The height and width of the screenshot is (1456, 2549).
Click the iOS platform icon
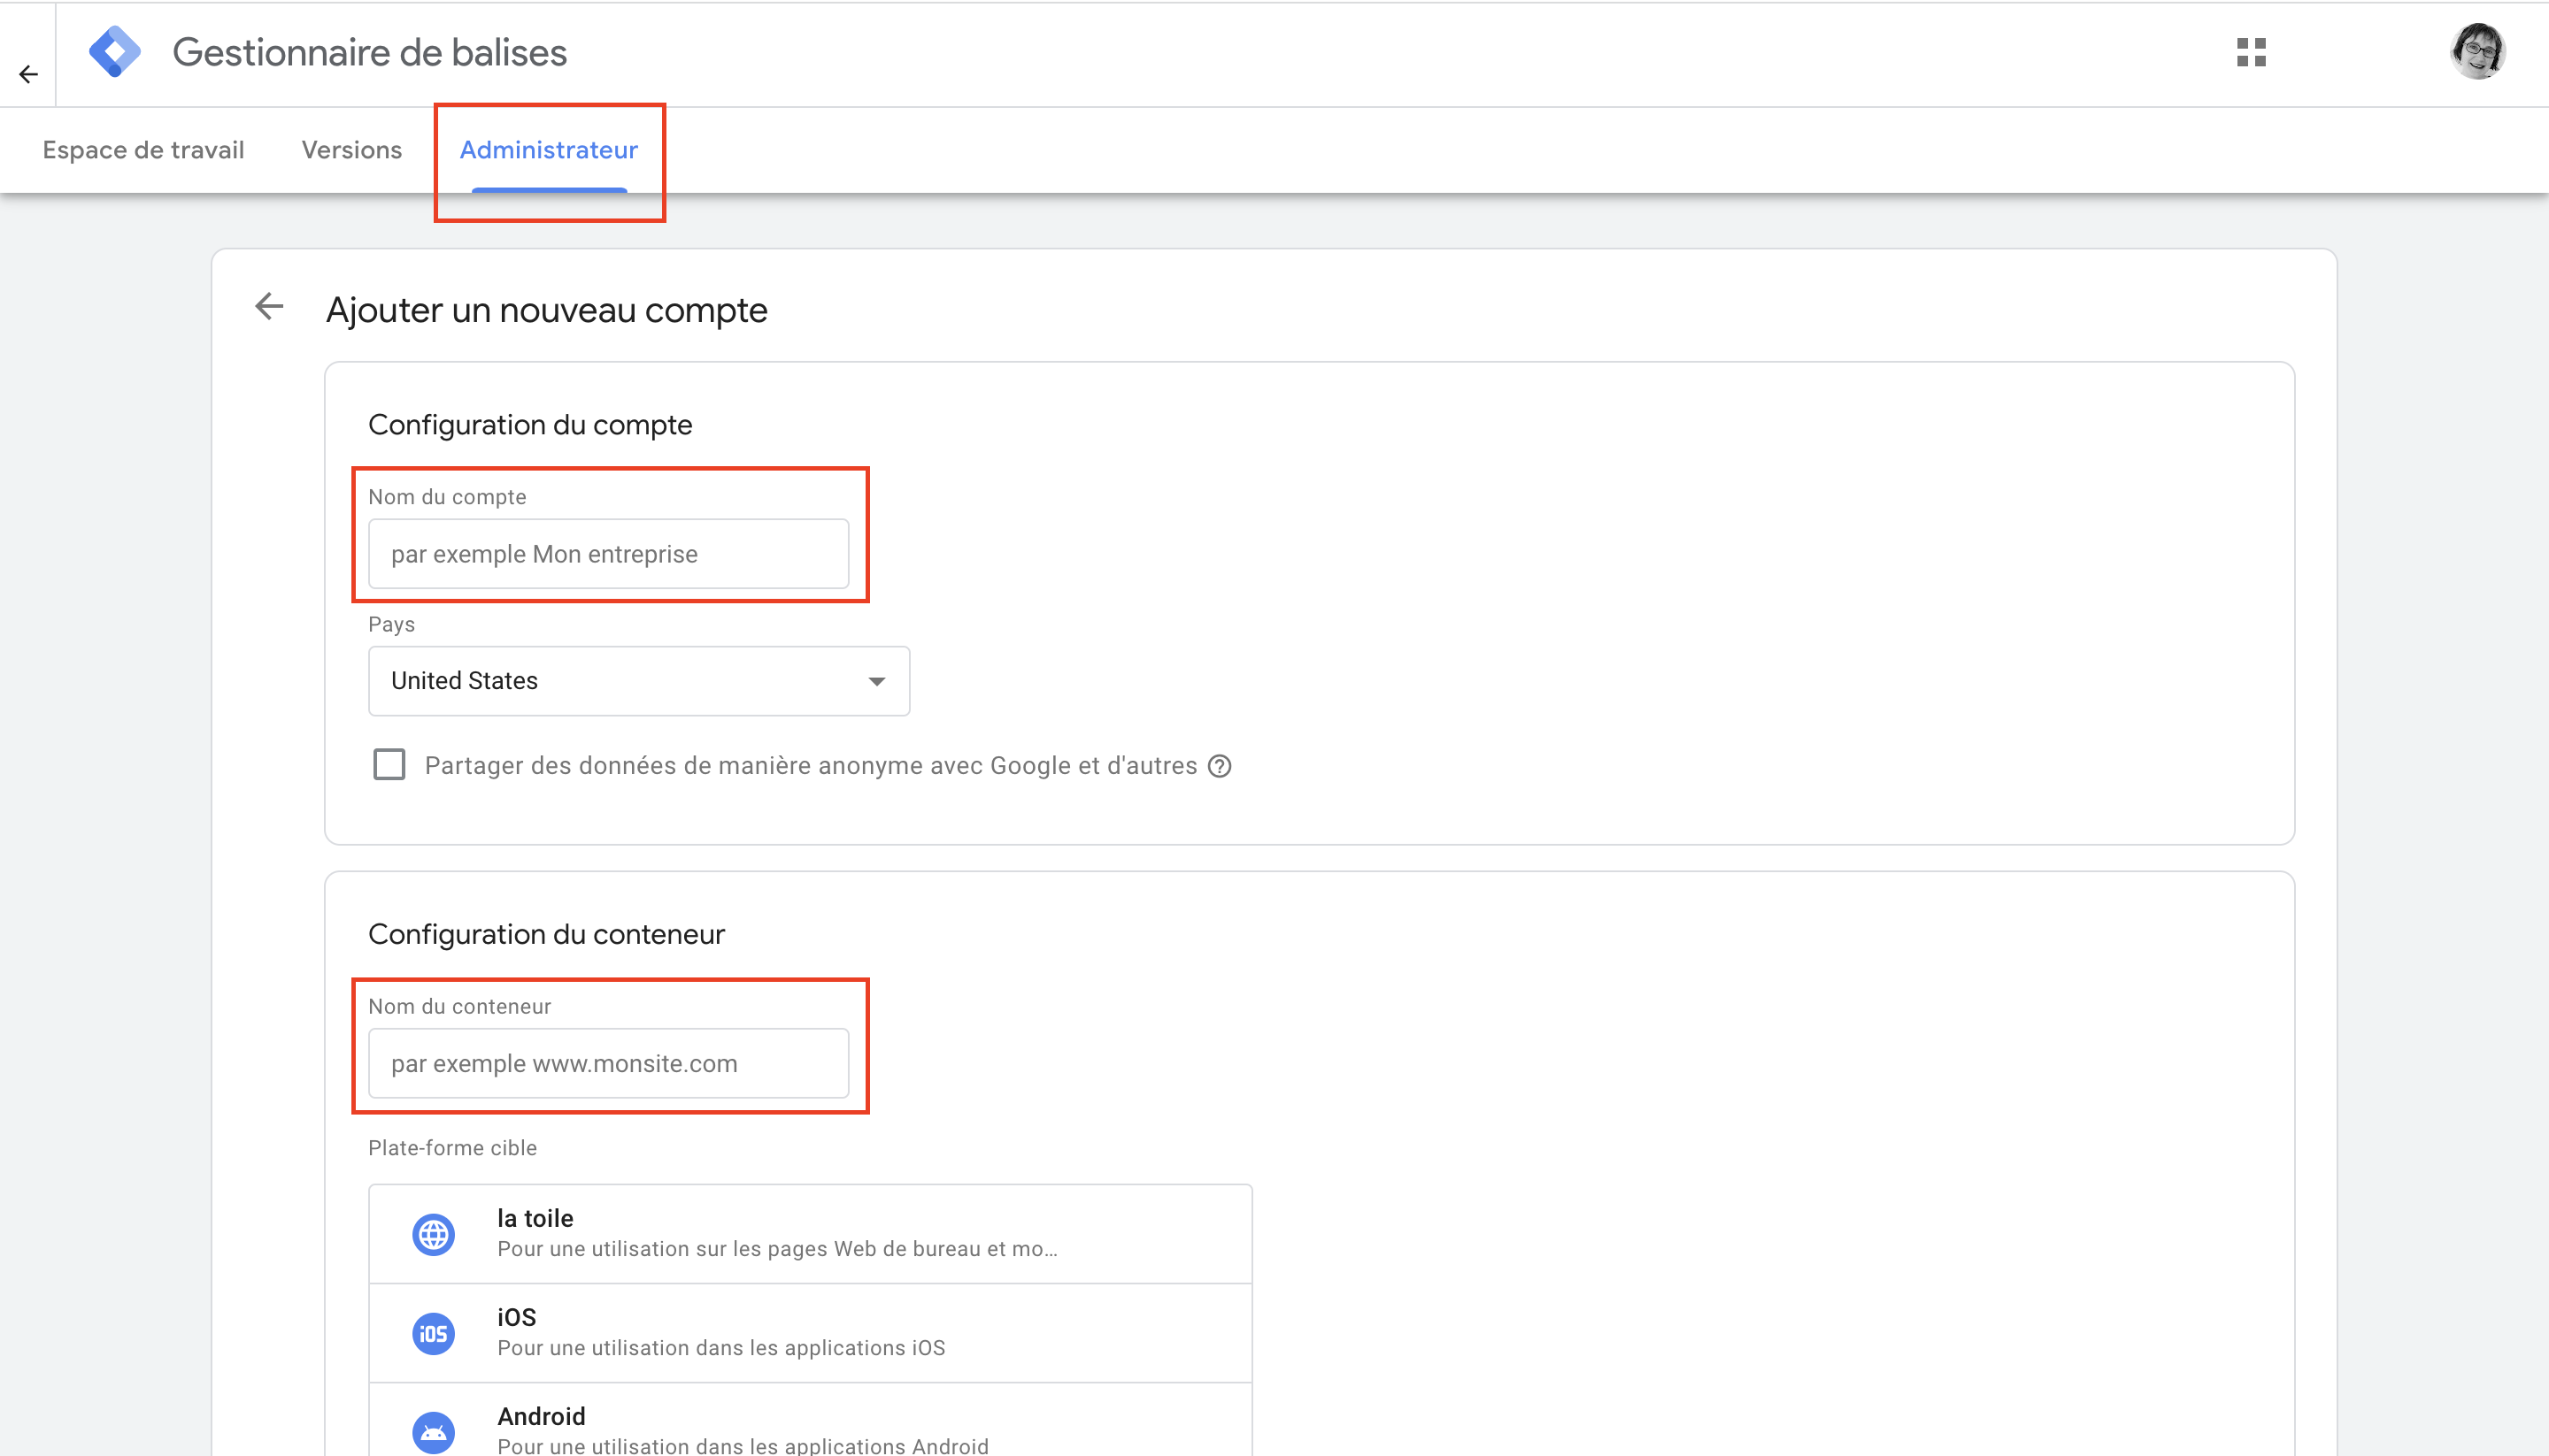(433, 1334)
